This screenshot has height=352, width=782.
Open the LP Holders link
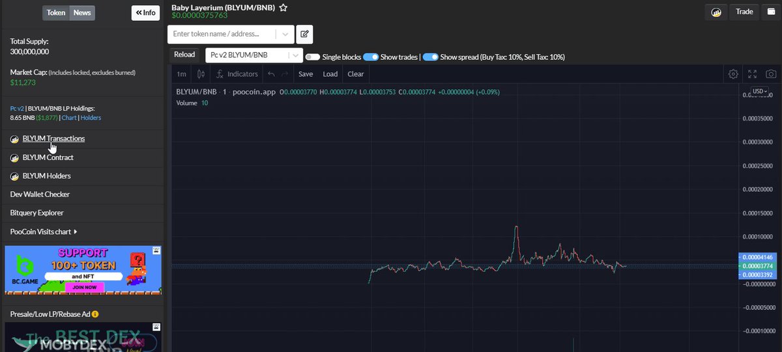point(91,118)
